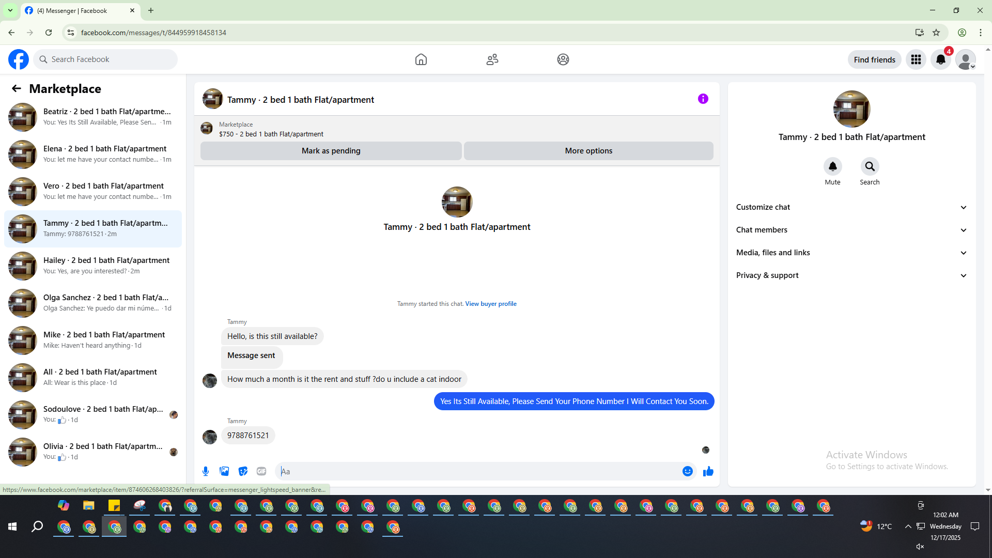992x558 pixels.
Task: Open the GIF picker
Action: point(261,471)
